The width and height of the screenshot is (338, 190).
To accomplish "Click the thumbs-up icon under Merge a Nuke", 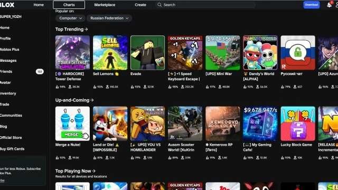I will pyautogui.click(x=57, y=158).
